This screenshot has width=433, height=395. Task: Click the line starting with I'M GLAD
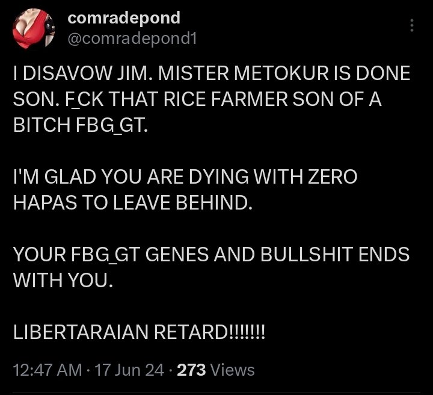[185, 176]
